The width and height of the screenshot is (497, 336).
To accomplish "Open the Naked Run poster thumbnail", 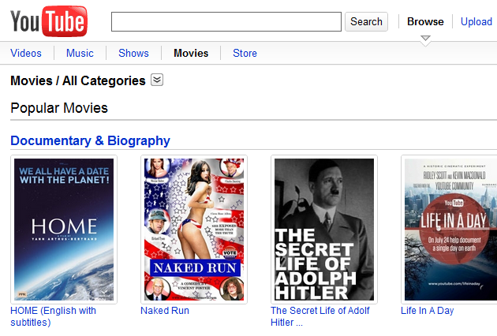I will click(194, 230).
